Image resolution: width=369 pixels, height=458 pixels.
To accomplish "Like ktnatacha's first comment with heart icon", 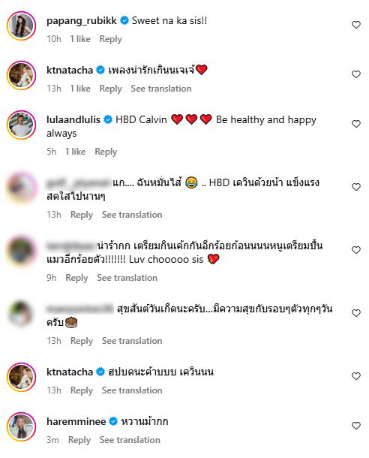I will (355, 74).
